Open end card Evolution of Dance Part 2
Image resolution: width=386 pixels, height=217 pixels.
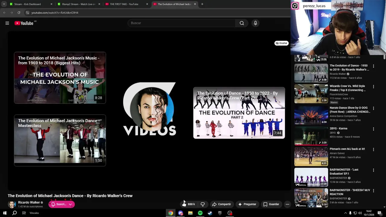click(x=239, y=113)
